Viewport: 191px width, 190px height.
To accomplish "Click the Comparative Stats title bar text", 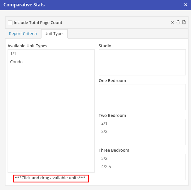I will [24, 5].
